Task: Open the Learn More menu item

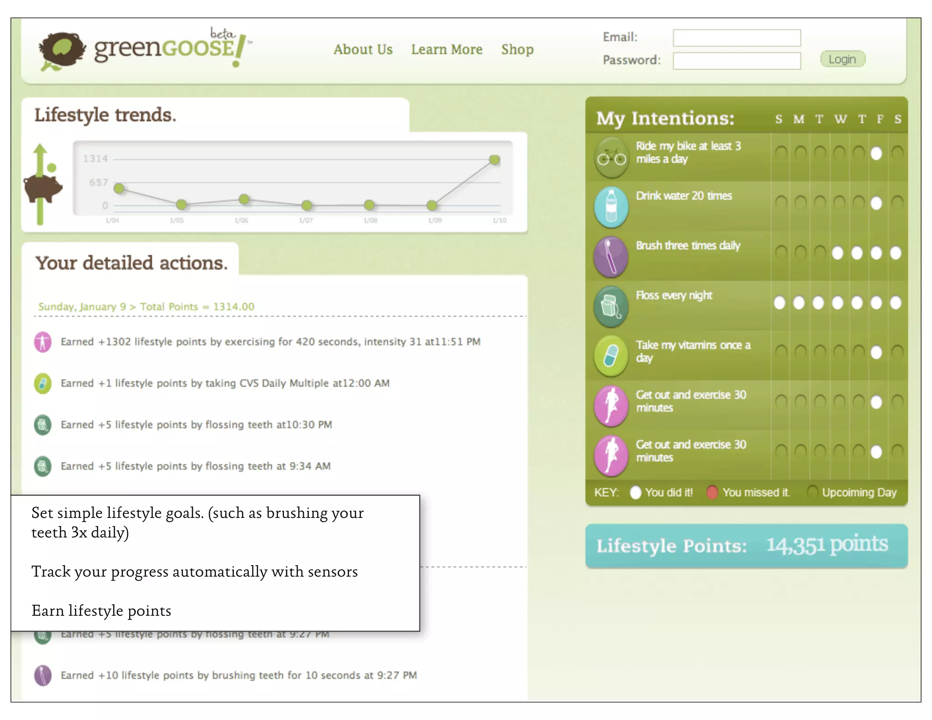Action: point(446,49)
